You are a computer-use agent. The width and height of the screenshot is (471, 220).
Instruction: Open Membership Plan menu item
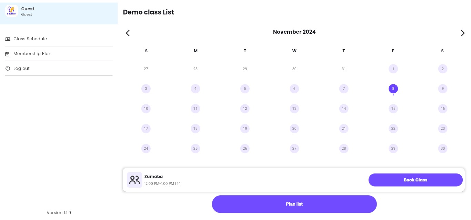coord(59,54)
